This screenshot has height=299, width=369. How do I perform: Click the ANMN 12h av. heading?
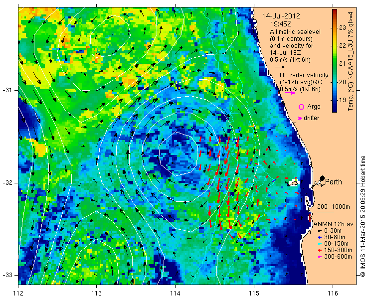335,224
